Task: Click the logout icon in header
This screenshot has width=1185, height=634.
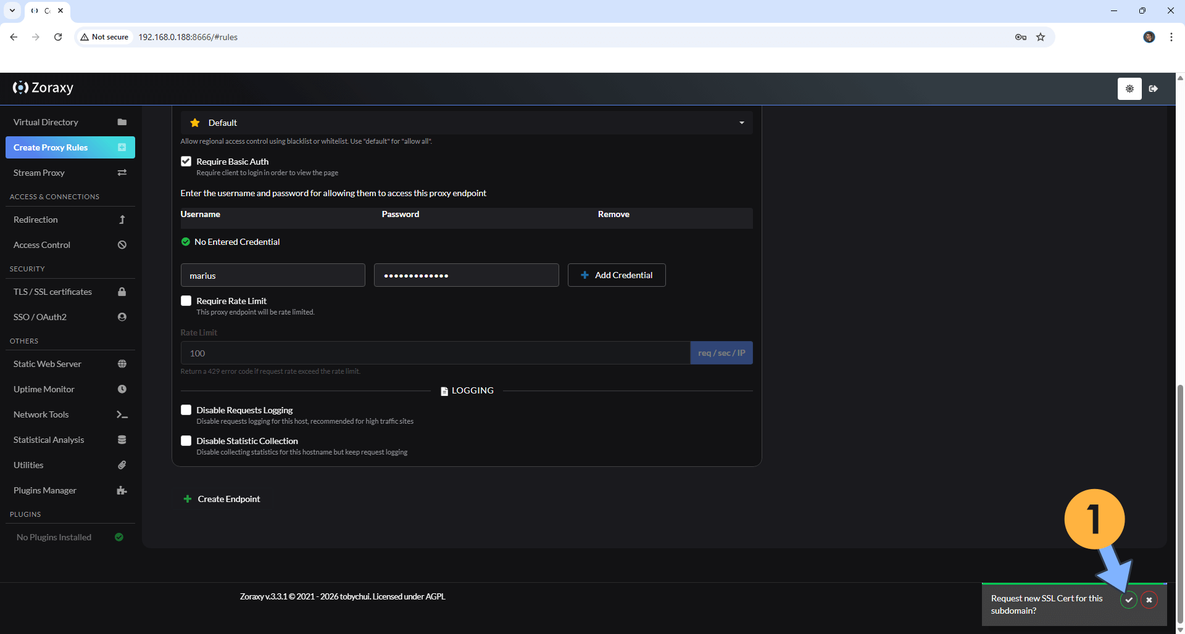Action: point(1153,89)
